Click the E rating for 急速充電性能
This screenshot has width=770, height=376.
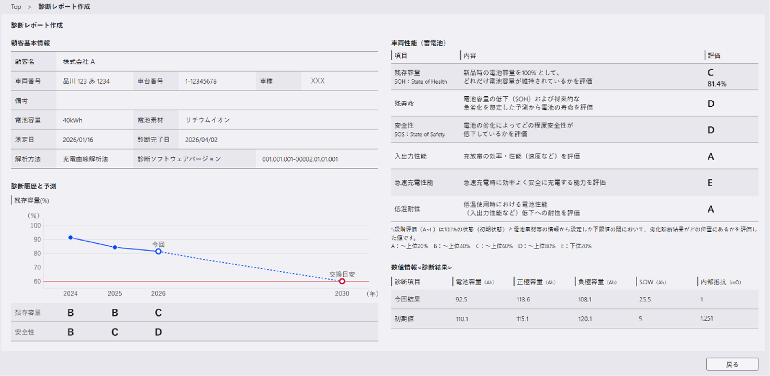tap(710, 183)
